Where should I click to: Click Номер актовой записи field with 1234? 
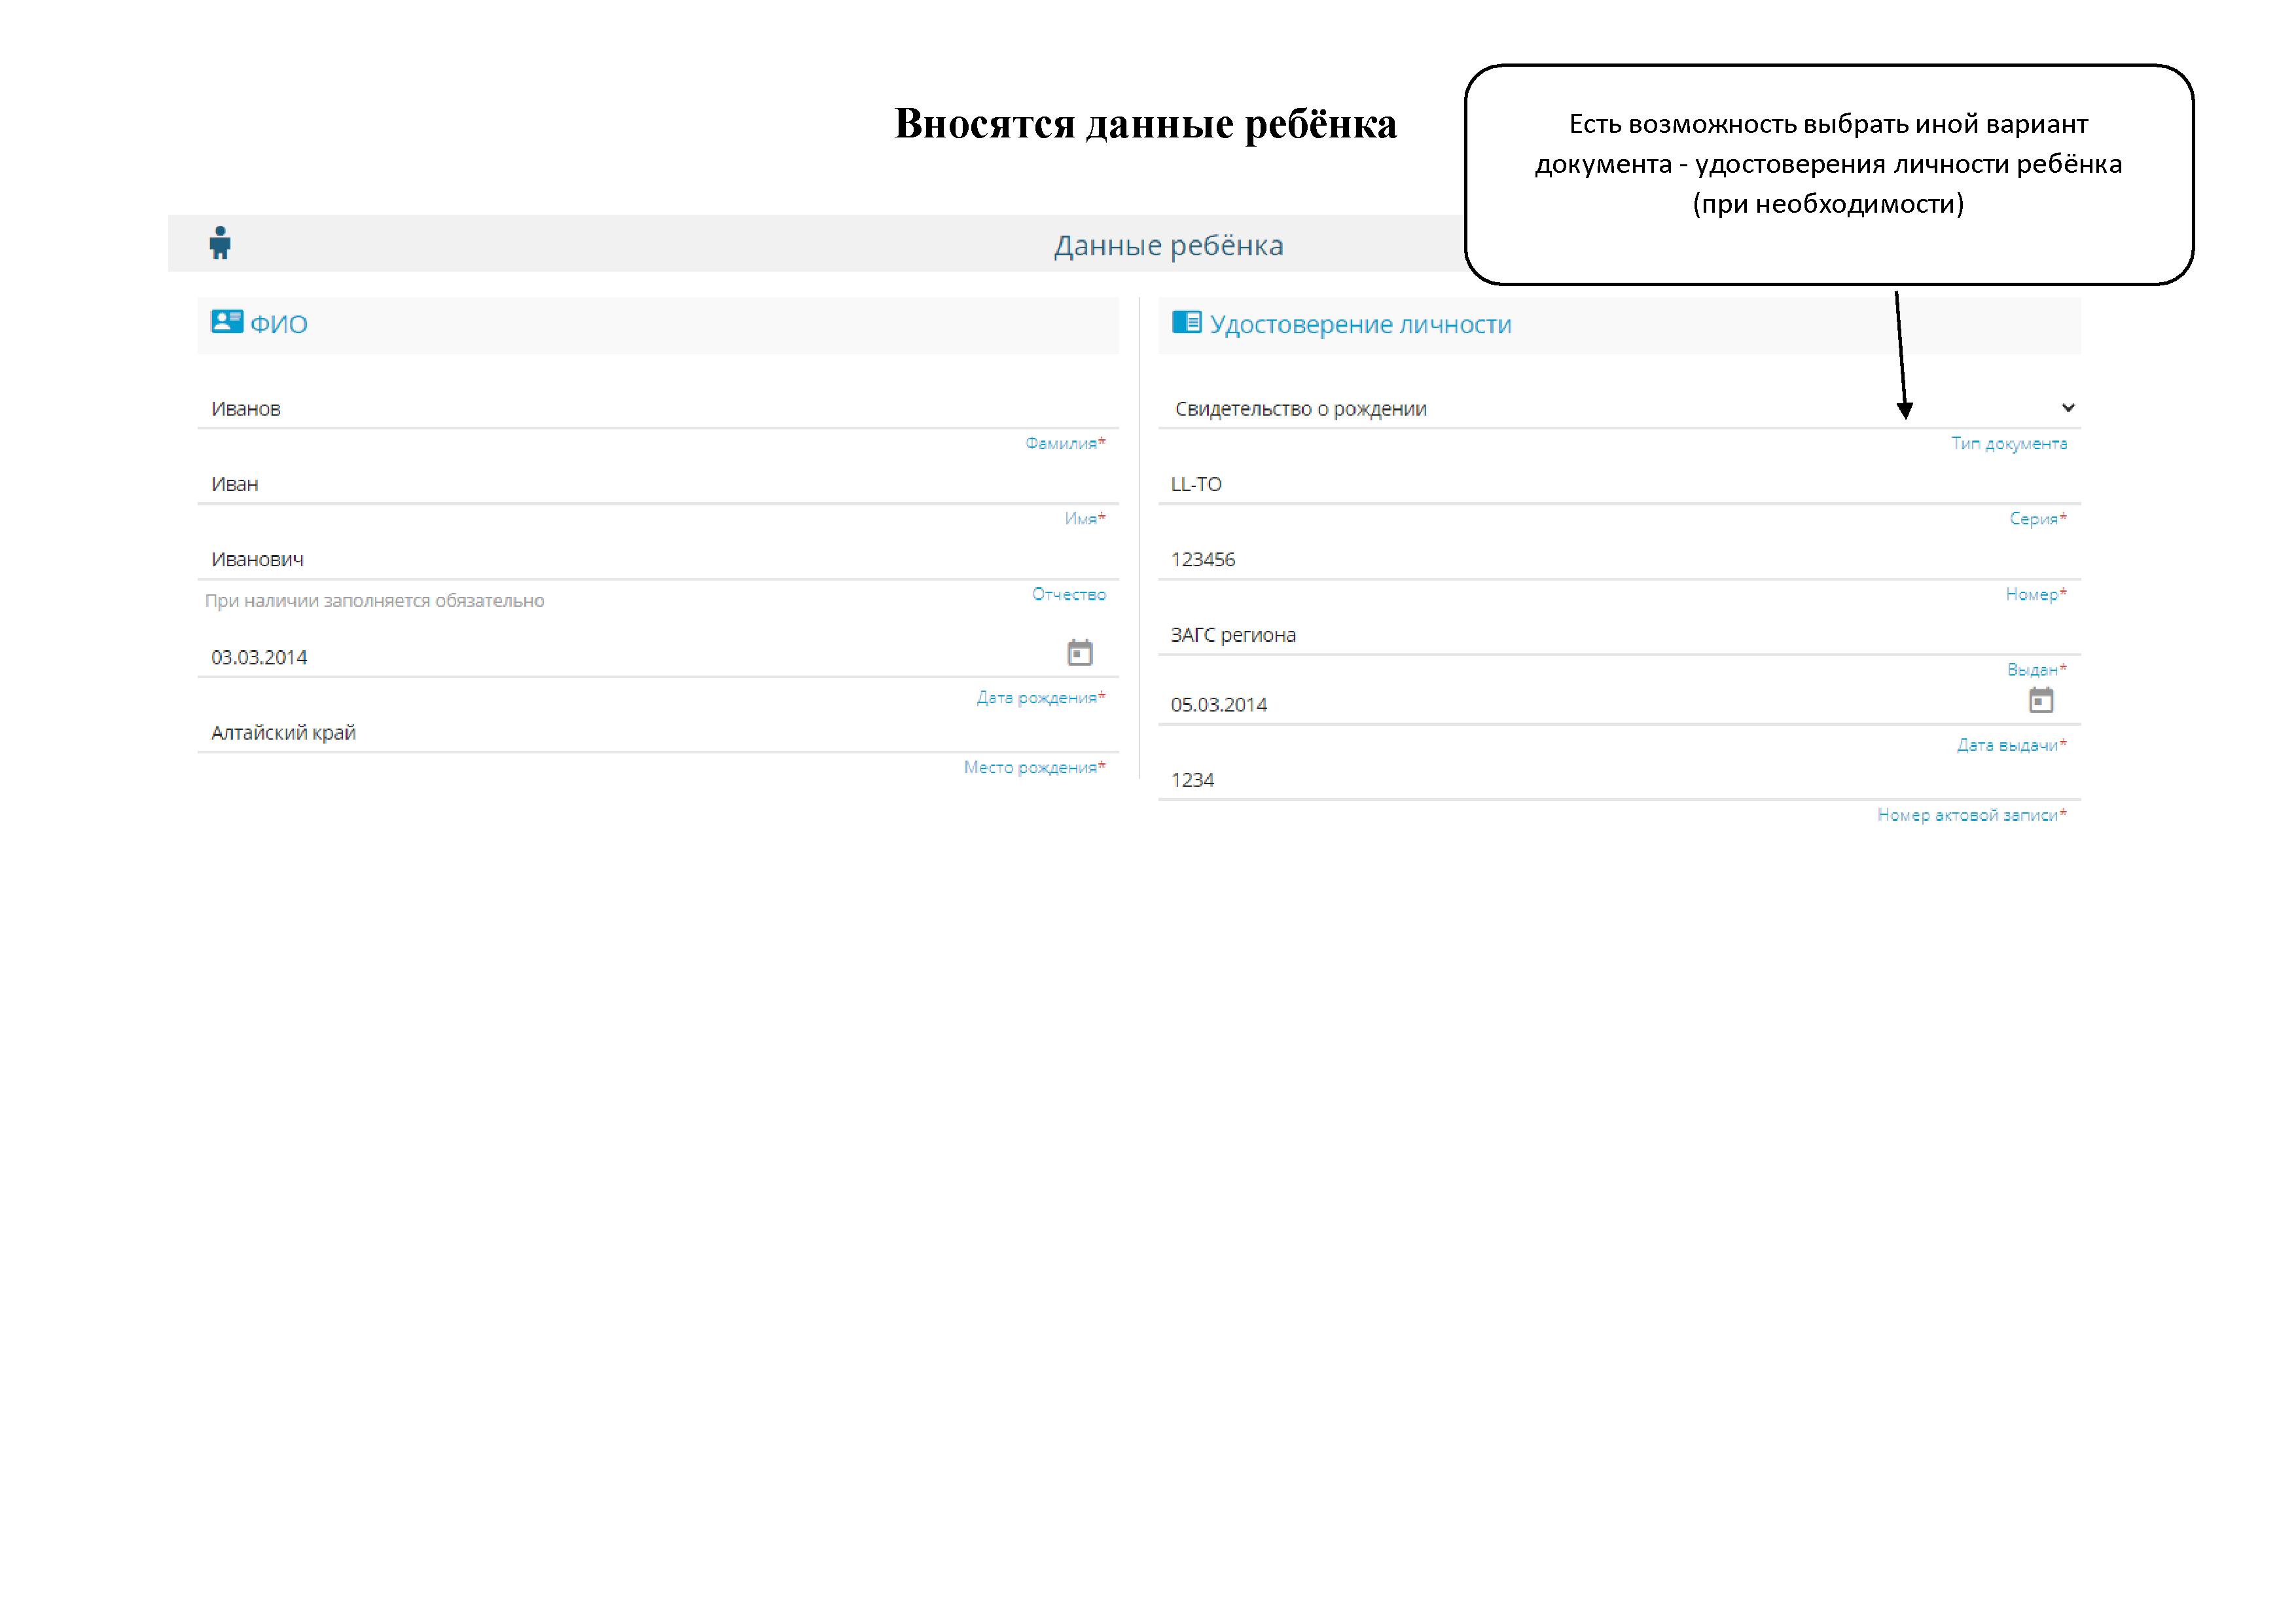pos(1619,781)
